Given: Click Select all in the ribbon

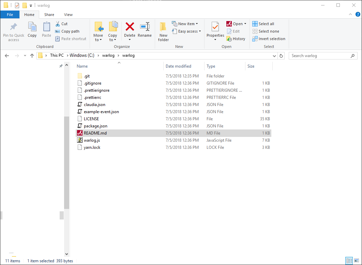Looking at the screenshot, I should (x=263, y=24).
